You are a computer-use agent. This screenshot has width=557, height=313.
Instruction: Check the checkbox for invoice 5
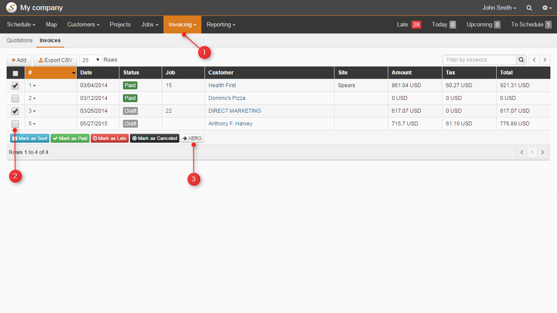pos(15,124)
